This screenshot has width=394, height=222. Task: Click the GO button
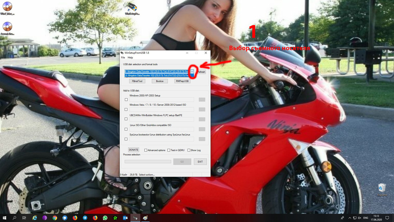[x=182, y=162]
